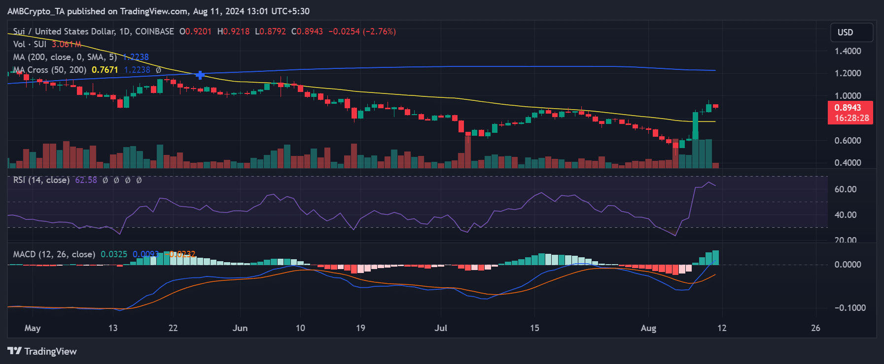Select the 'MA (200, close, 0, SMA, 5)' legend
The width and height of the screenshot is (884, 364).
pyautogui.click(x=65, y=57)
